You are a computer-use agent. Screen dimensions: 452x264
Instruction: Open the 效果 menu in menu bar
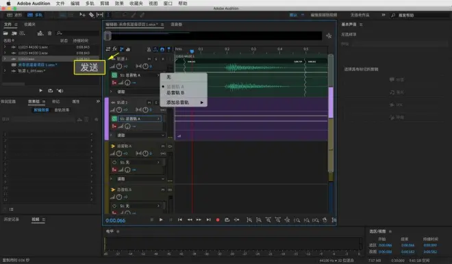pos(119,3)
